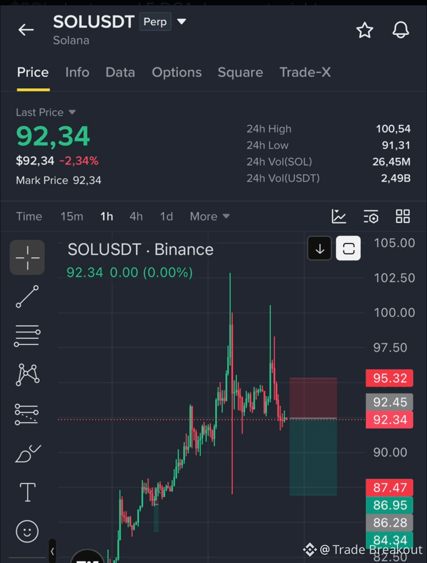
Task: Click the Mark Price 92,34 text
Action: pos(59,180)
